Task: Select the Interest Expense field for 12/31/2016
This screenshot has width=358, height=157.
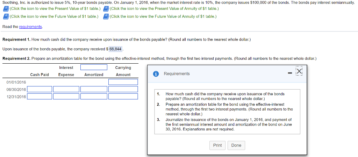Action: [66, 97]
